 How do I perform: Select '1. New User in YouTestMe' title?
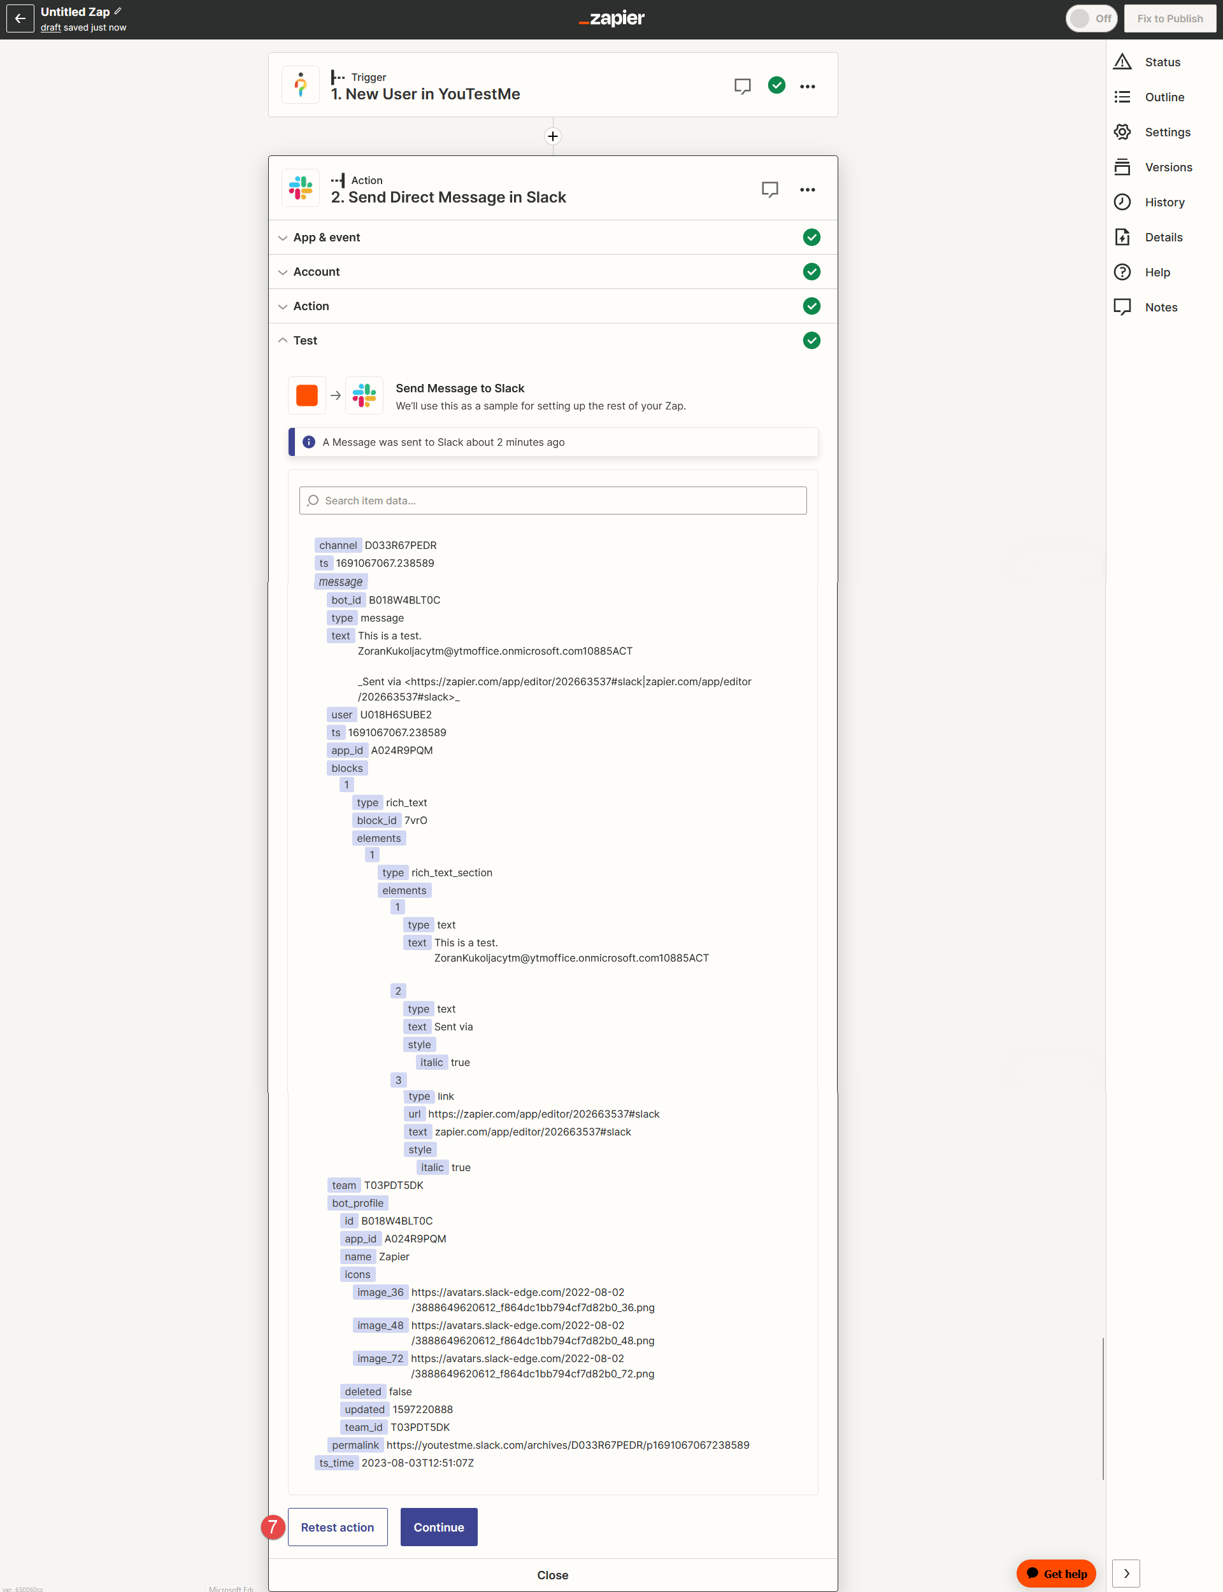pyautogui.click(x=425, y=94)
